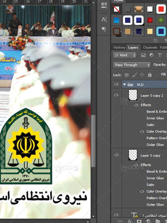Apply the No Style red-slash preset
The image size is (167, 223).
pyautogui.click(x=117, y=9)
